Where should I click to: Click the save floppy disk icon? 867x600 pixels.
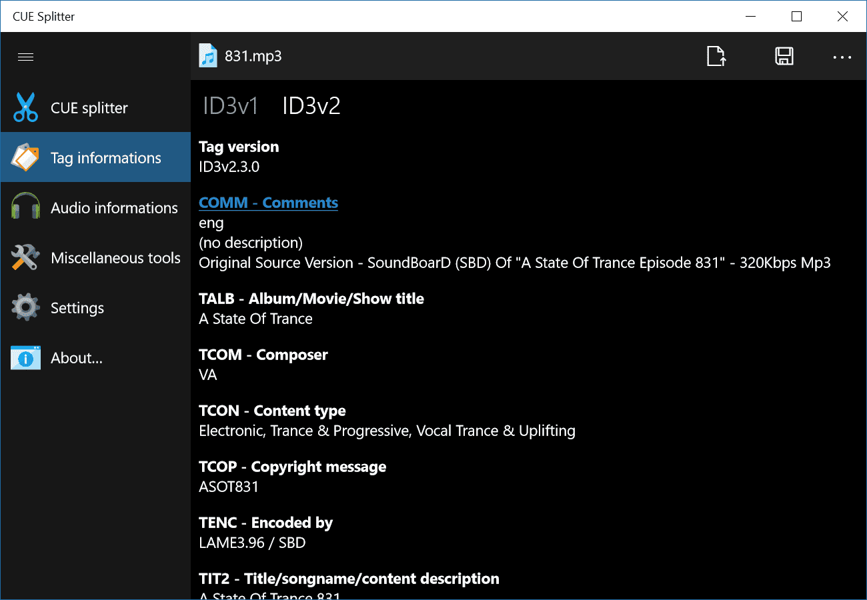point(784,57)
